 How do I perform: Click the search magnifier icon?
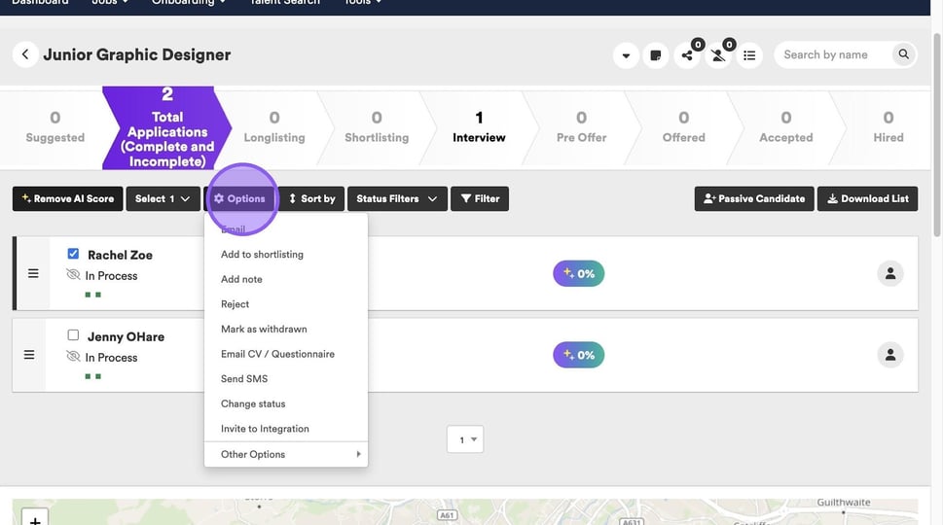coord(903,54)
